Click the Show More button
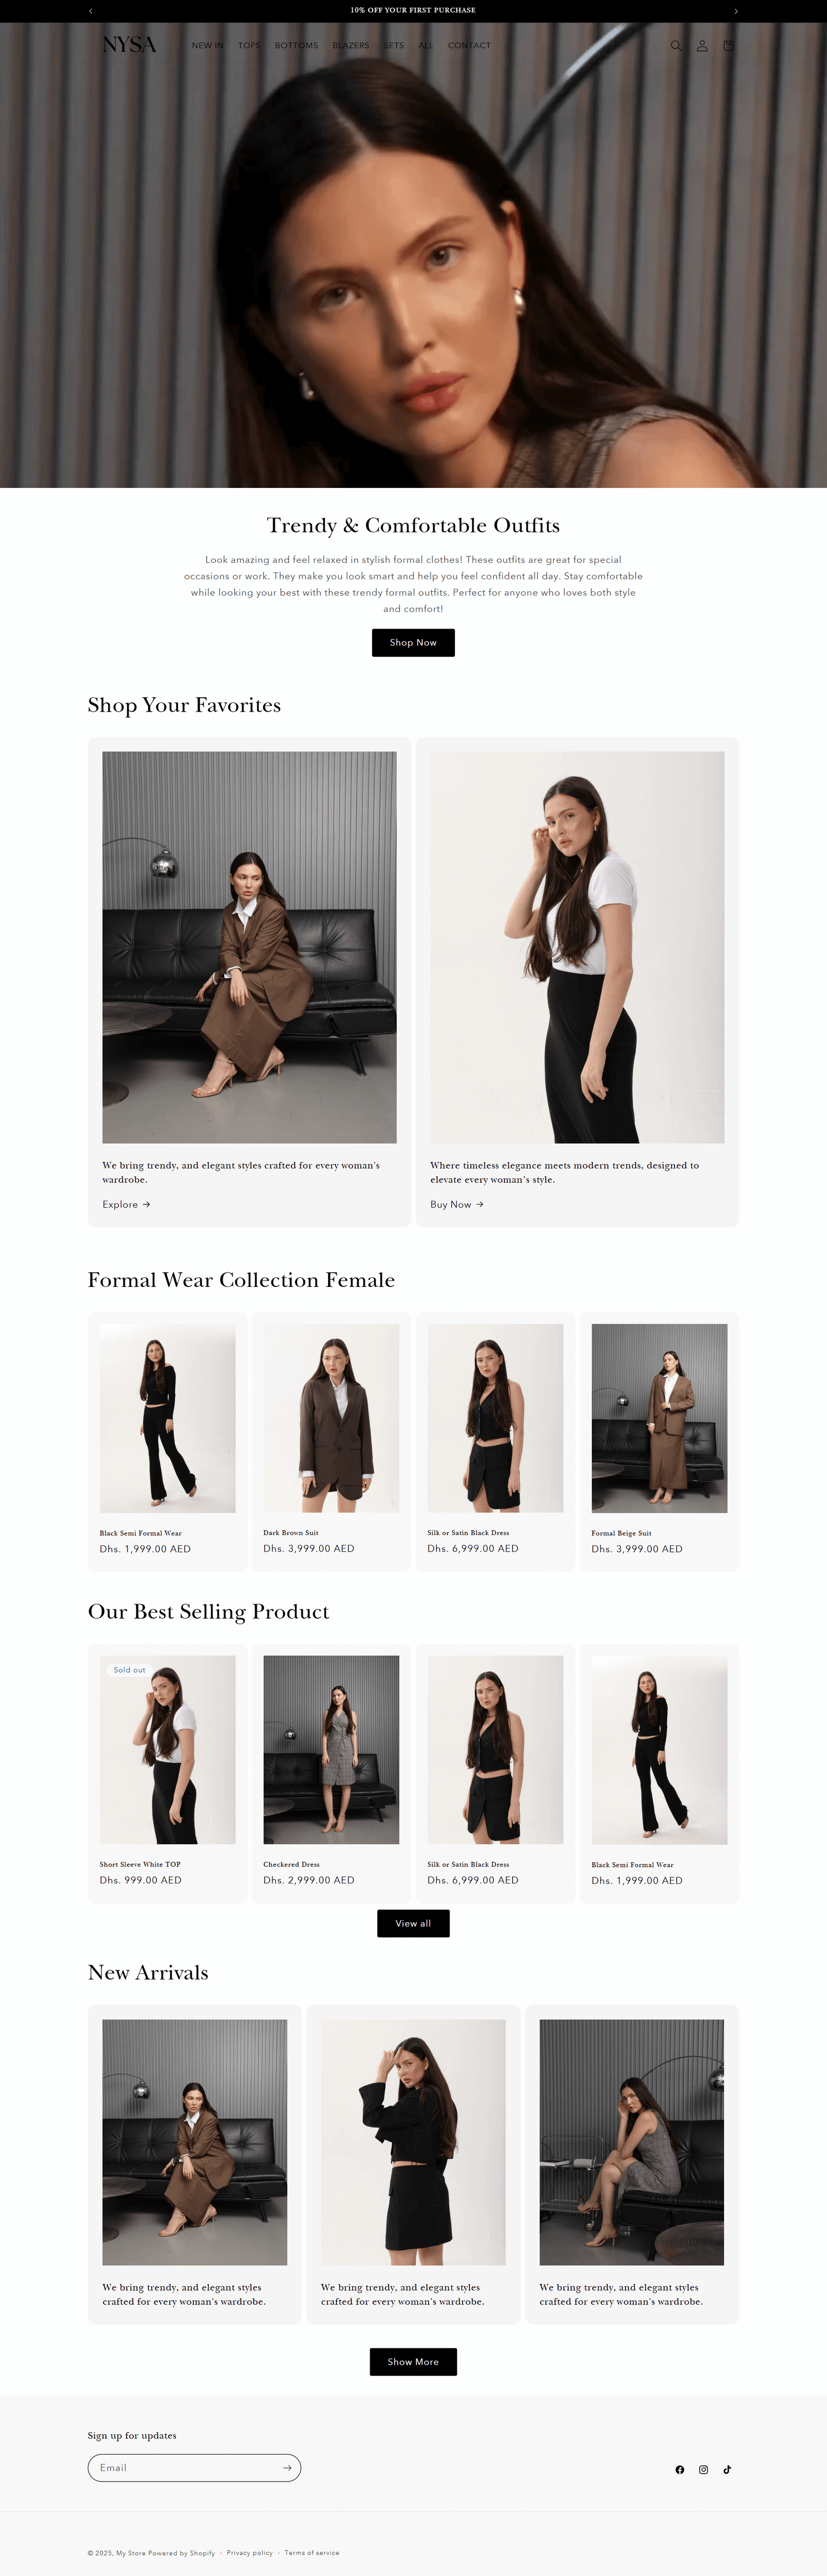This screenshot has width=827, height=2576. tap(413, 2362)
